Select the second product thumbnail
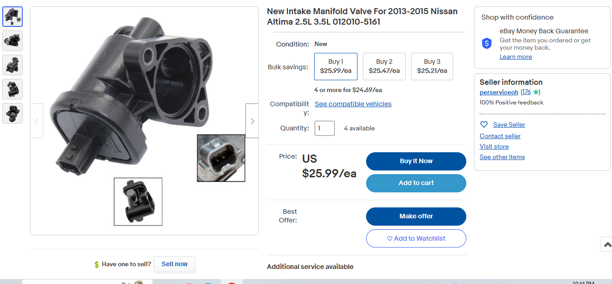Screen dimensions: 612x284 coord(12,41)
